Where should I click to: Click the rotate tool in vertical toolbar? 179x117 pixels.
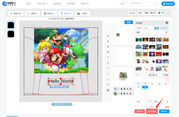click(x=108, y=68)
